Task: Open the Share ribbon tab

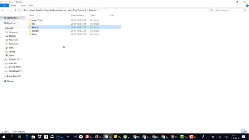Action: click(x=23, y=6)
